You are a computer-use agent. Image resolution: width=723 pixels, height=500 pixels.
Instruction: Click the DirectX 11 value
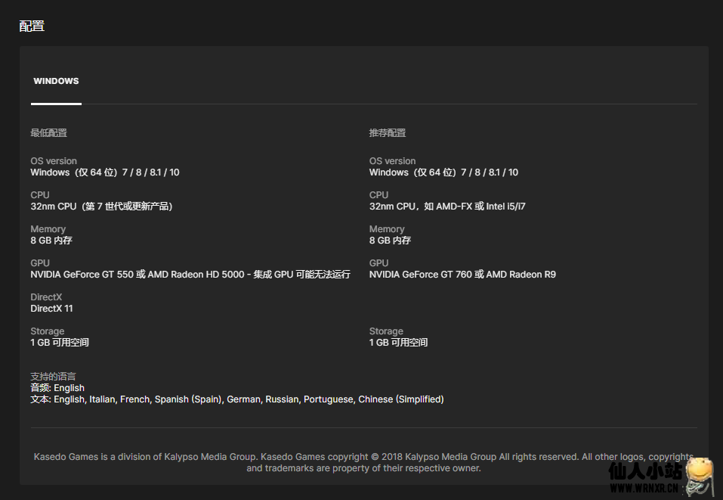pyautogui.click(x=51, y=309)
